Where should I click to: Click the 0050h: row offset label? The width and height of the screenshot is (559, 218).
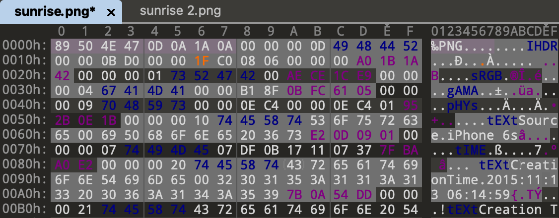pos(25,120)
